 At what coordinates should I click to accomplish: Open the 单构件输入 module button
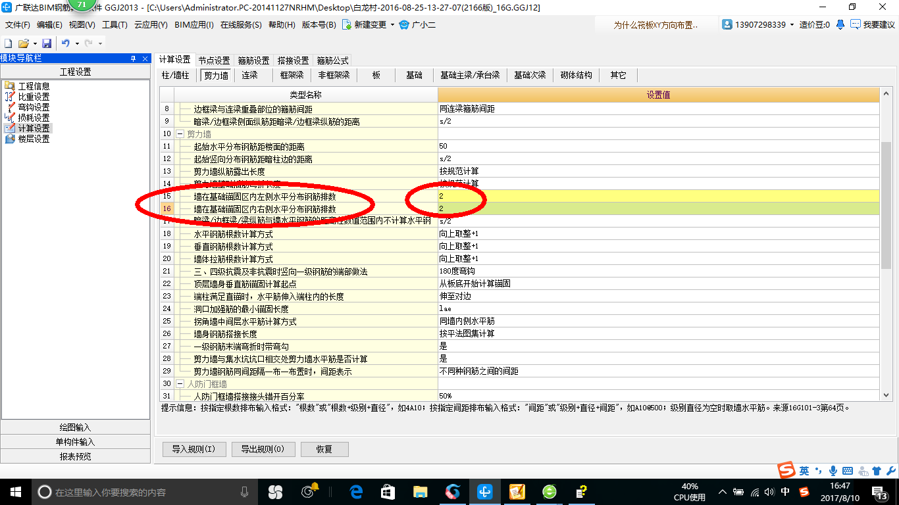(76, 442)
